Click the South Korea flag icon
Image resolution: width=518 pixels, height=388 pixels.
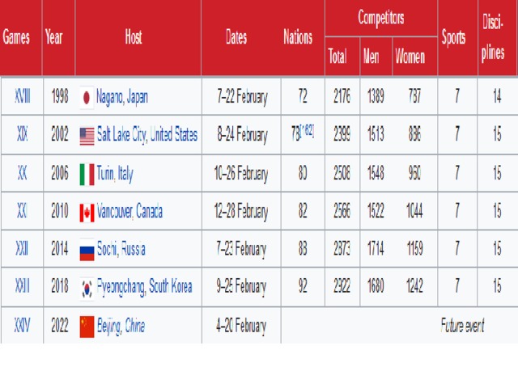(x=87, y=289)
